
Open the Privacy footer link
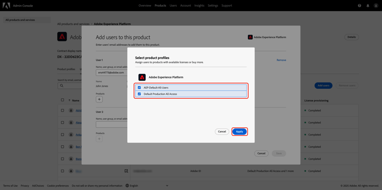[x=25, y=185]
